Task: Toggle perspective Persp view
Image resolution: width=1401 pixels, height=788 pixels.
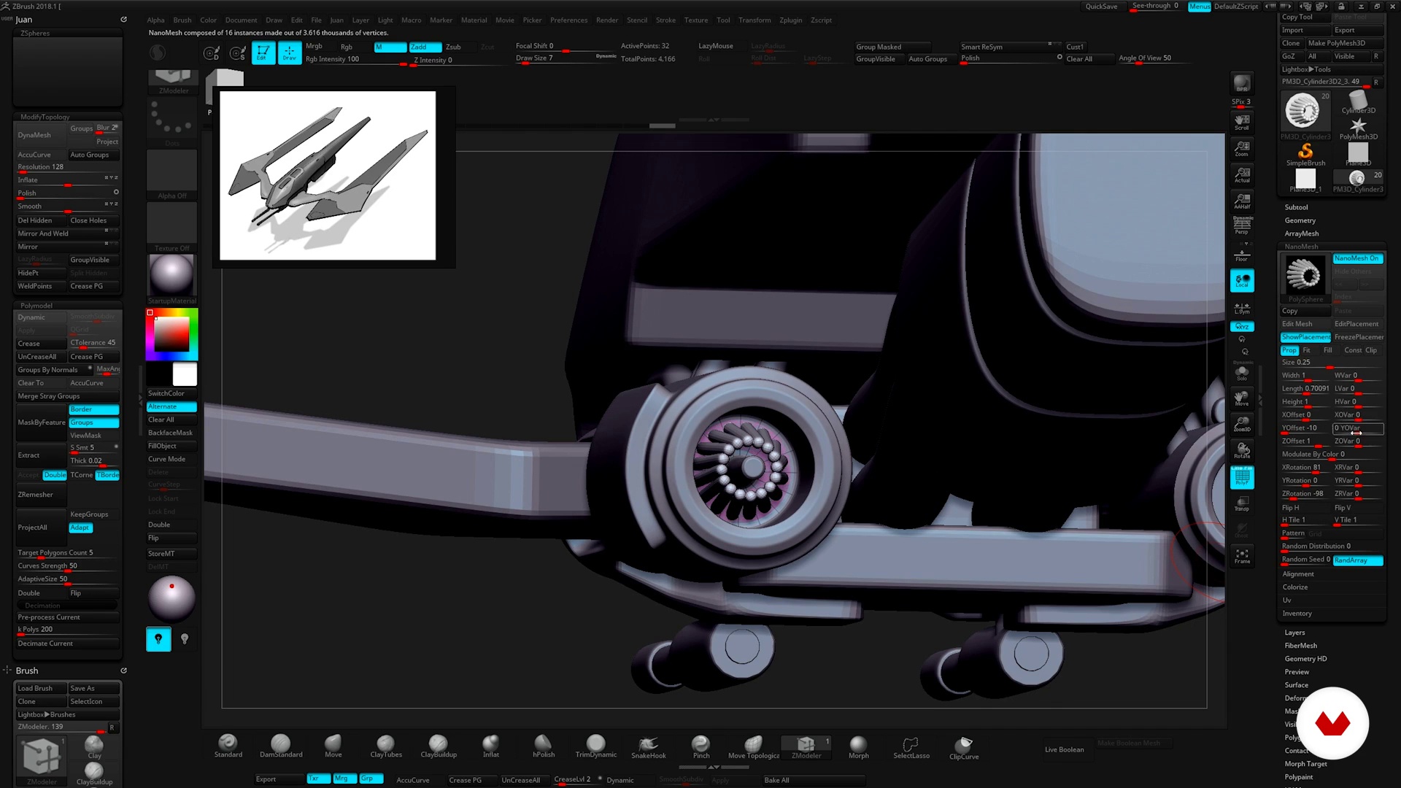Action: pos(1242,225)
